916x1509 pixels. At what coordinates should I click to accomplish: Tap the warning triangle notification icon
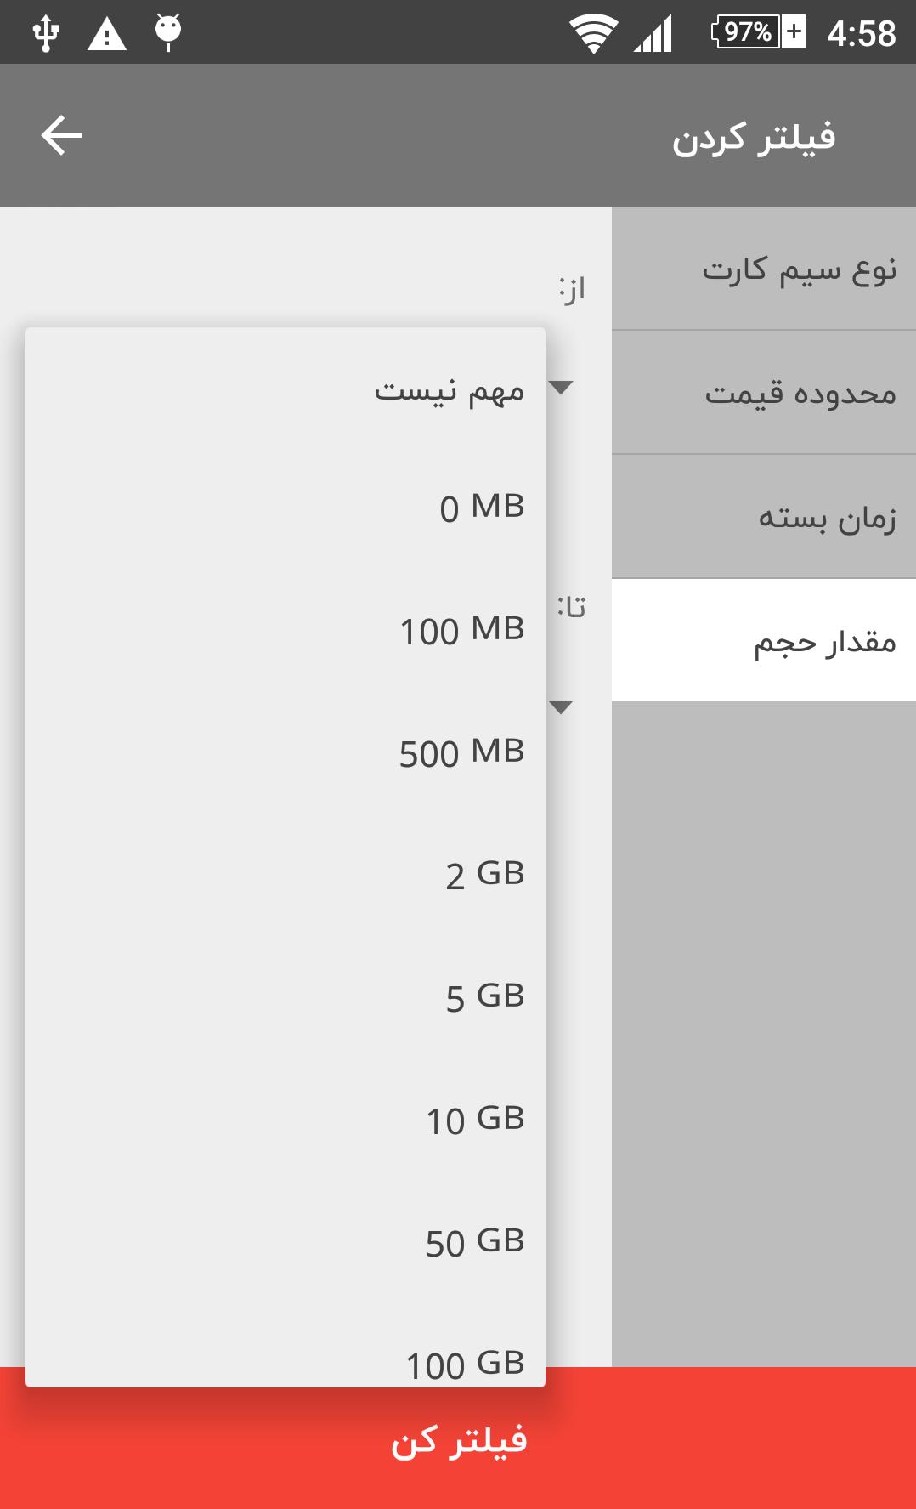click(107, 34)
